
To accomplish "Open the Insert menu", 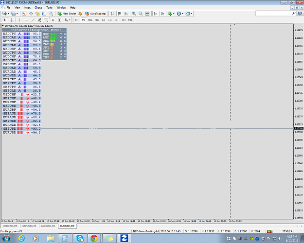I will [x=27, y=8].
